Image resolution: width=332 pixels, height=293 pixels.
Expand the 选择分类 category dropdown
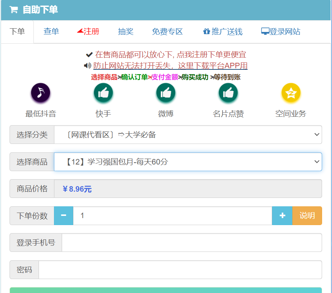tap(188, 135)
